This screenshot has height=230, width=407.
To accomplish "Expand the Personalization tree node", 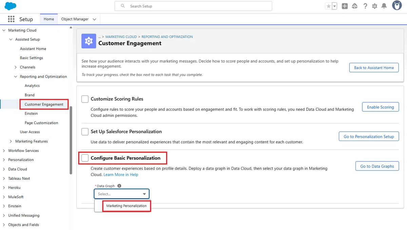I will (x=4, y=160).
